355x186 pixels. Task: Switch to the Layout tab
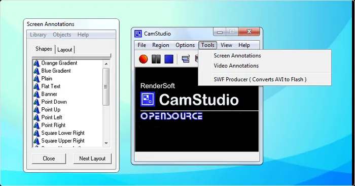(x=65, y=50)
